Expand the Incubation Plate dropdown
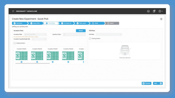 35,34
